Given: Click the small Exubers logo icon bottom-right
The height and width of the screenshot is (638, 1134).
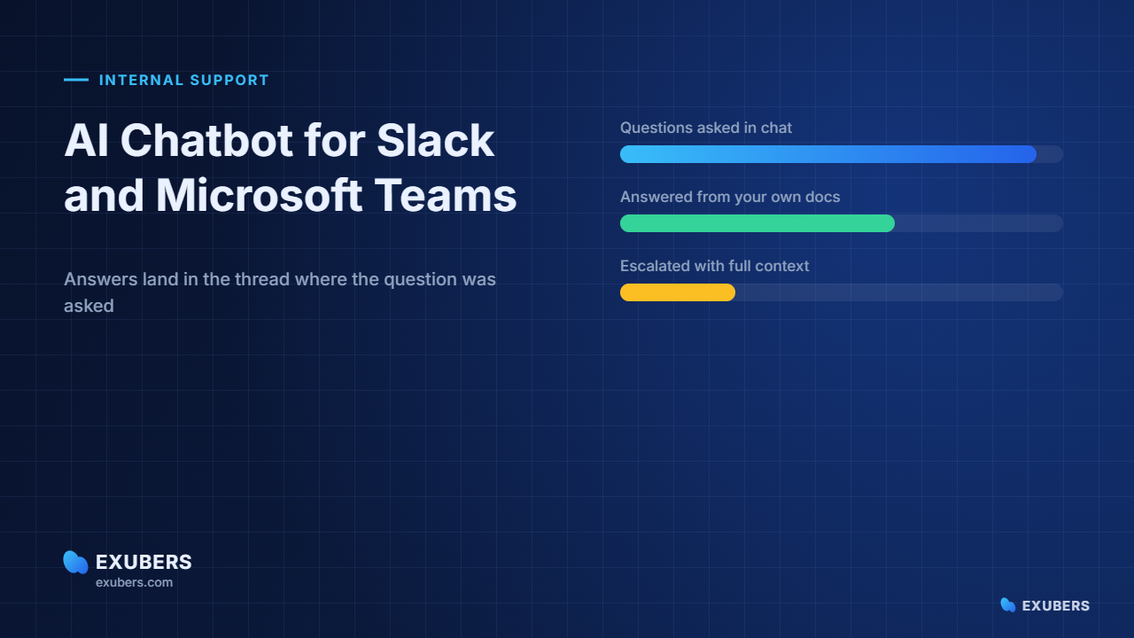Looking at the screenshot, I should [1008, 605].
